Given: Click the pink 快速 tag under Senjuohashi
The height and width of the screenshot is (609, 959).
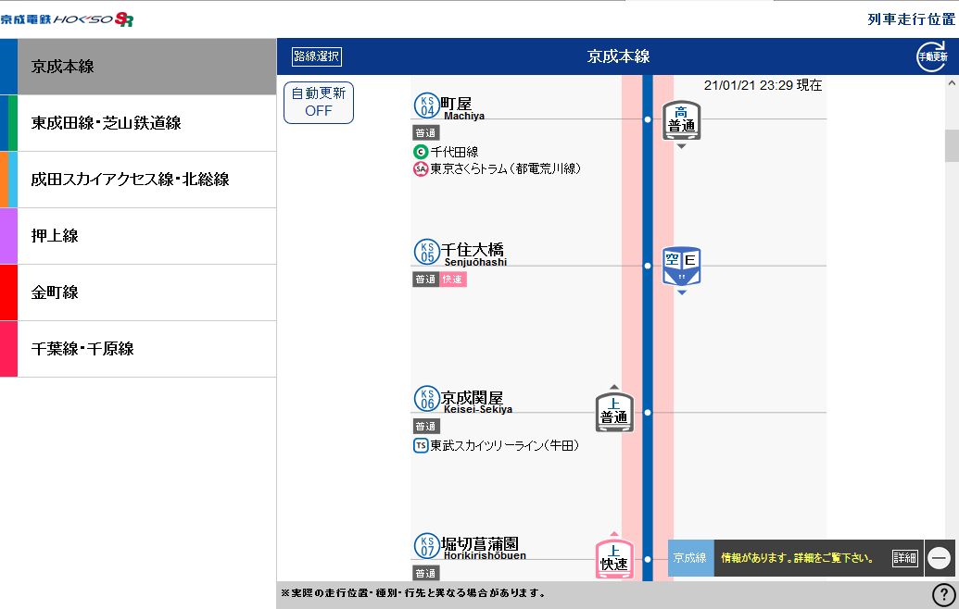Looking at the screenshot, I should (x=452, y=280).
